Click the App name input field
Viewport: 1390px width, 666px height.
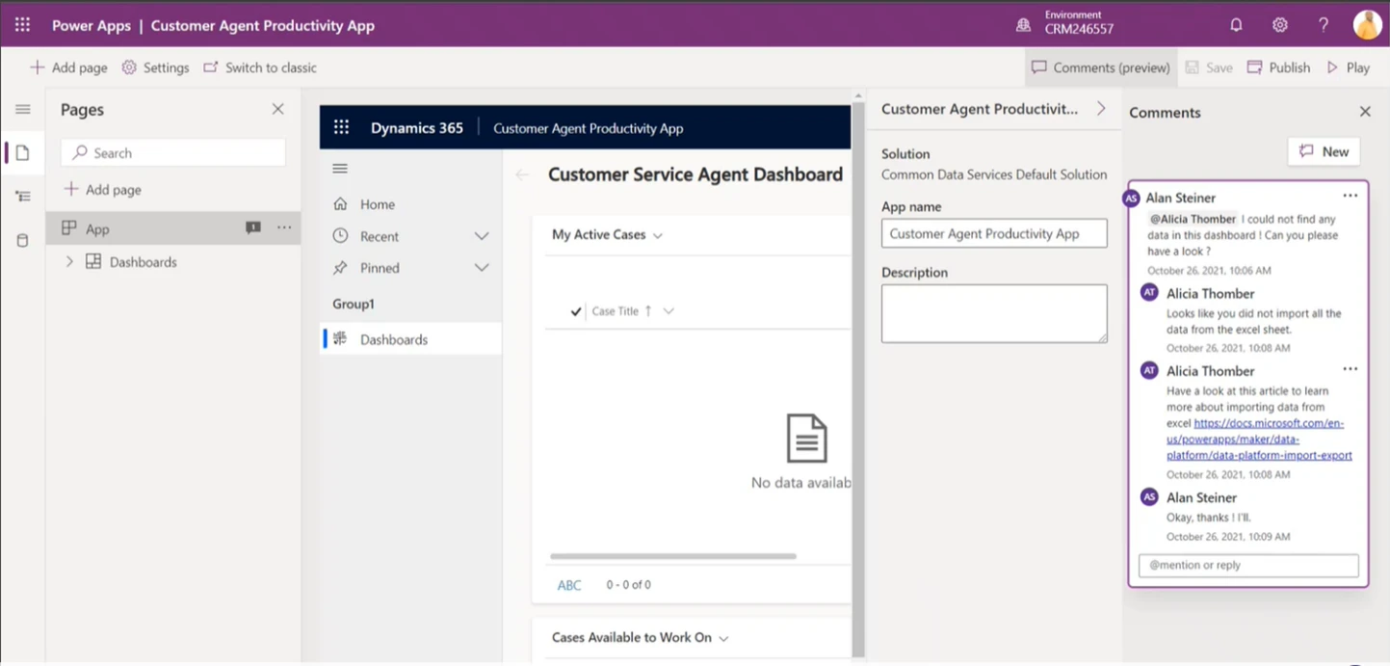point(993,233)
